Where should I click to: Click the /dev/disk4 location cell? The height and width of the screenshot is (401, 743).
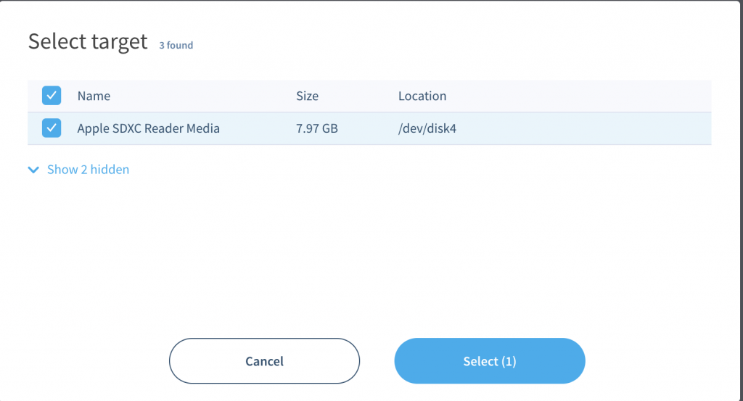[427, 128]
